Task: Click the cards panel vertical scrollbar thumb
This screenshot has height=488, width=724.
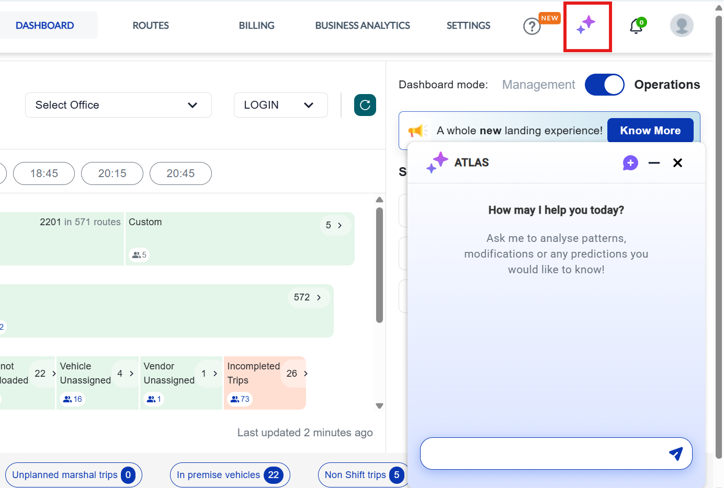Action: [379, 265]
